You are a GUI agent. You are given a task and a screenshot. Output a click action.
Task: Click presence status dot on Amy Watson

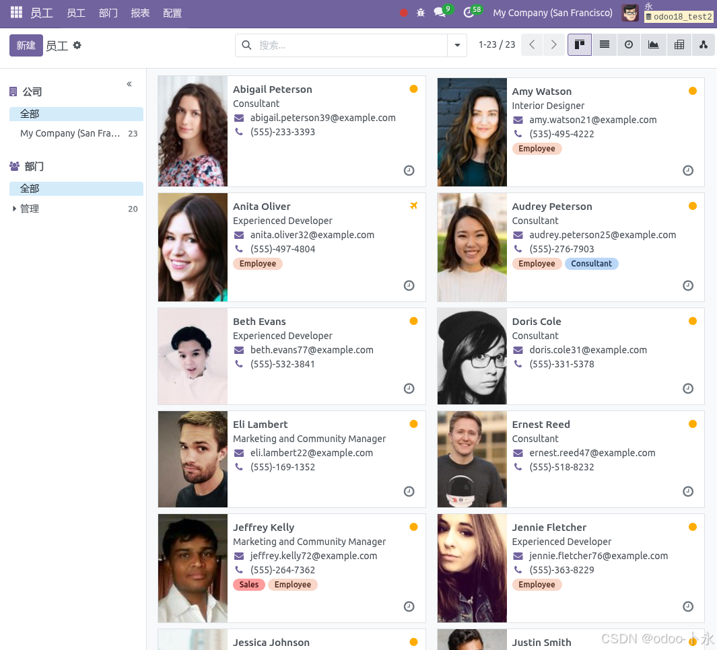pyautogui.click(x=693, y=91)
